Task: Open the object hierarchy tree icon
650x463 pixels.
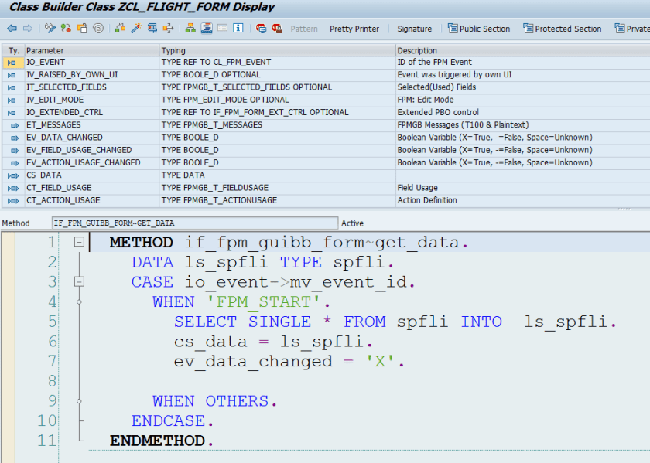Action: 190,29
